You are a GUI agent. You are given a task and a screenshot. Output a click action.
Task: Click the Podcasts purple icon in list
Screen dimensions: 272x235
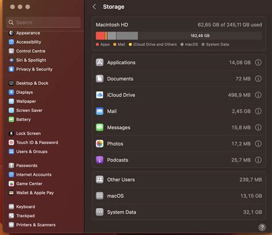pos(100,160)
